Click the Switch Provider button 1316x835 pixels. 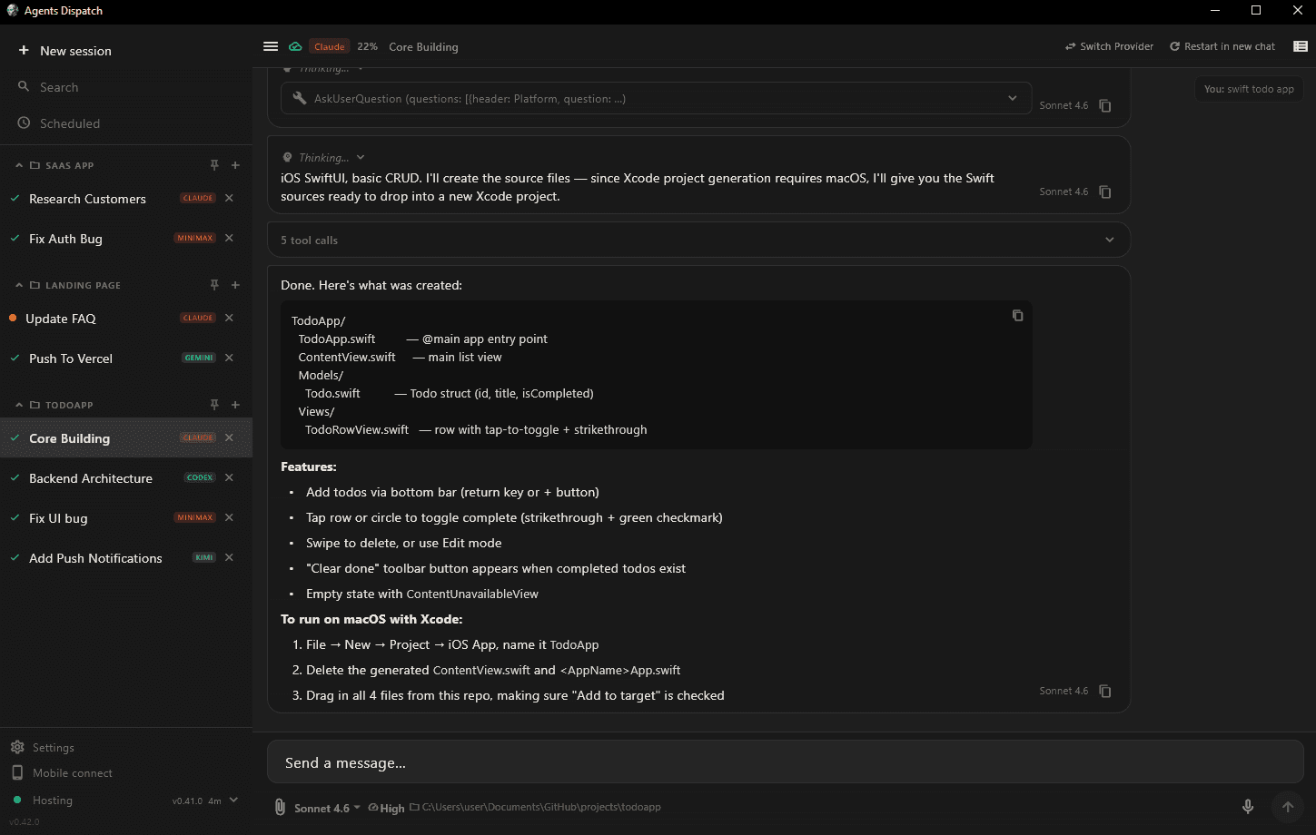pyautogui.click(x=1109, y=46)
